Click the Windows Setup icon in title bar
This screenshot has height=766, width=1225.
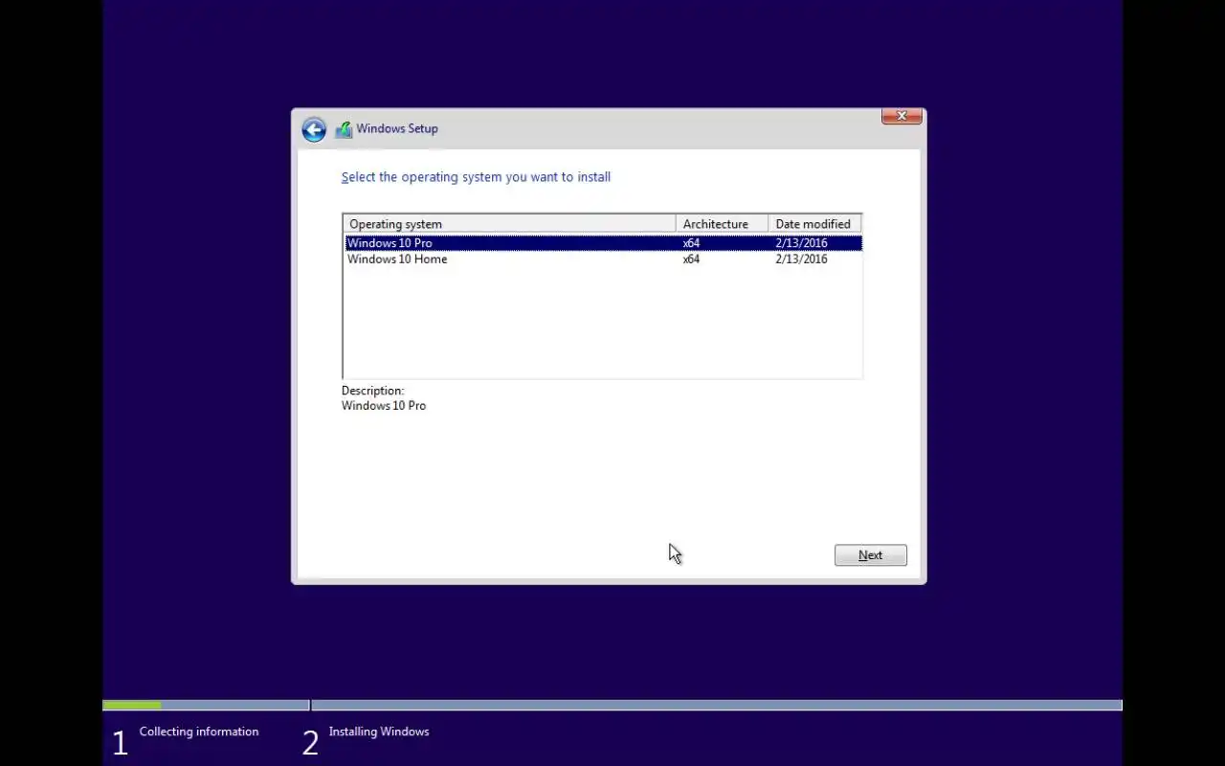click(344, 129)
